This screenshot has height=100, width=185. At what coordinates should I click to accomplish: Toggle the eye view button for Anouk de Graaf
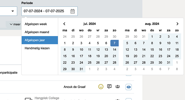(x=128, y=87)
